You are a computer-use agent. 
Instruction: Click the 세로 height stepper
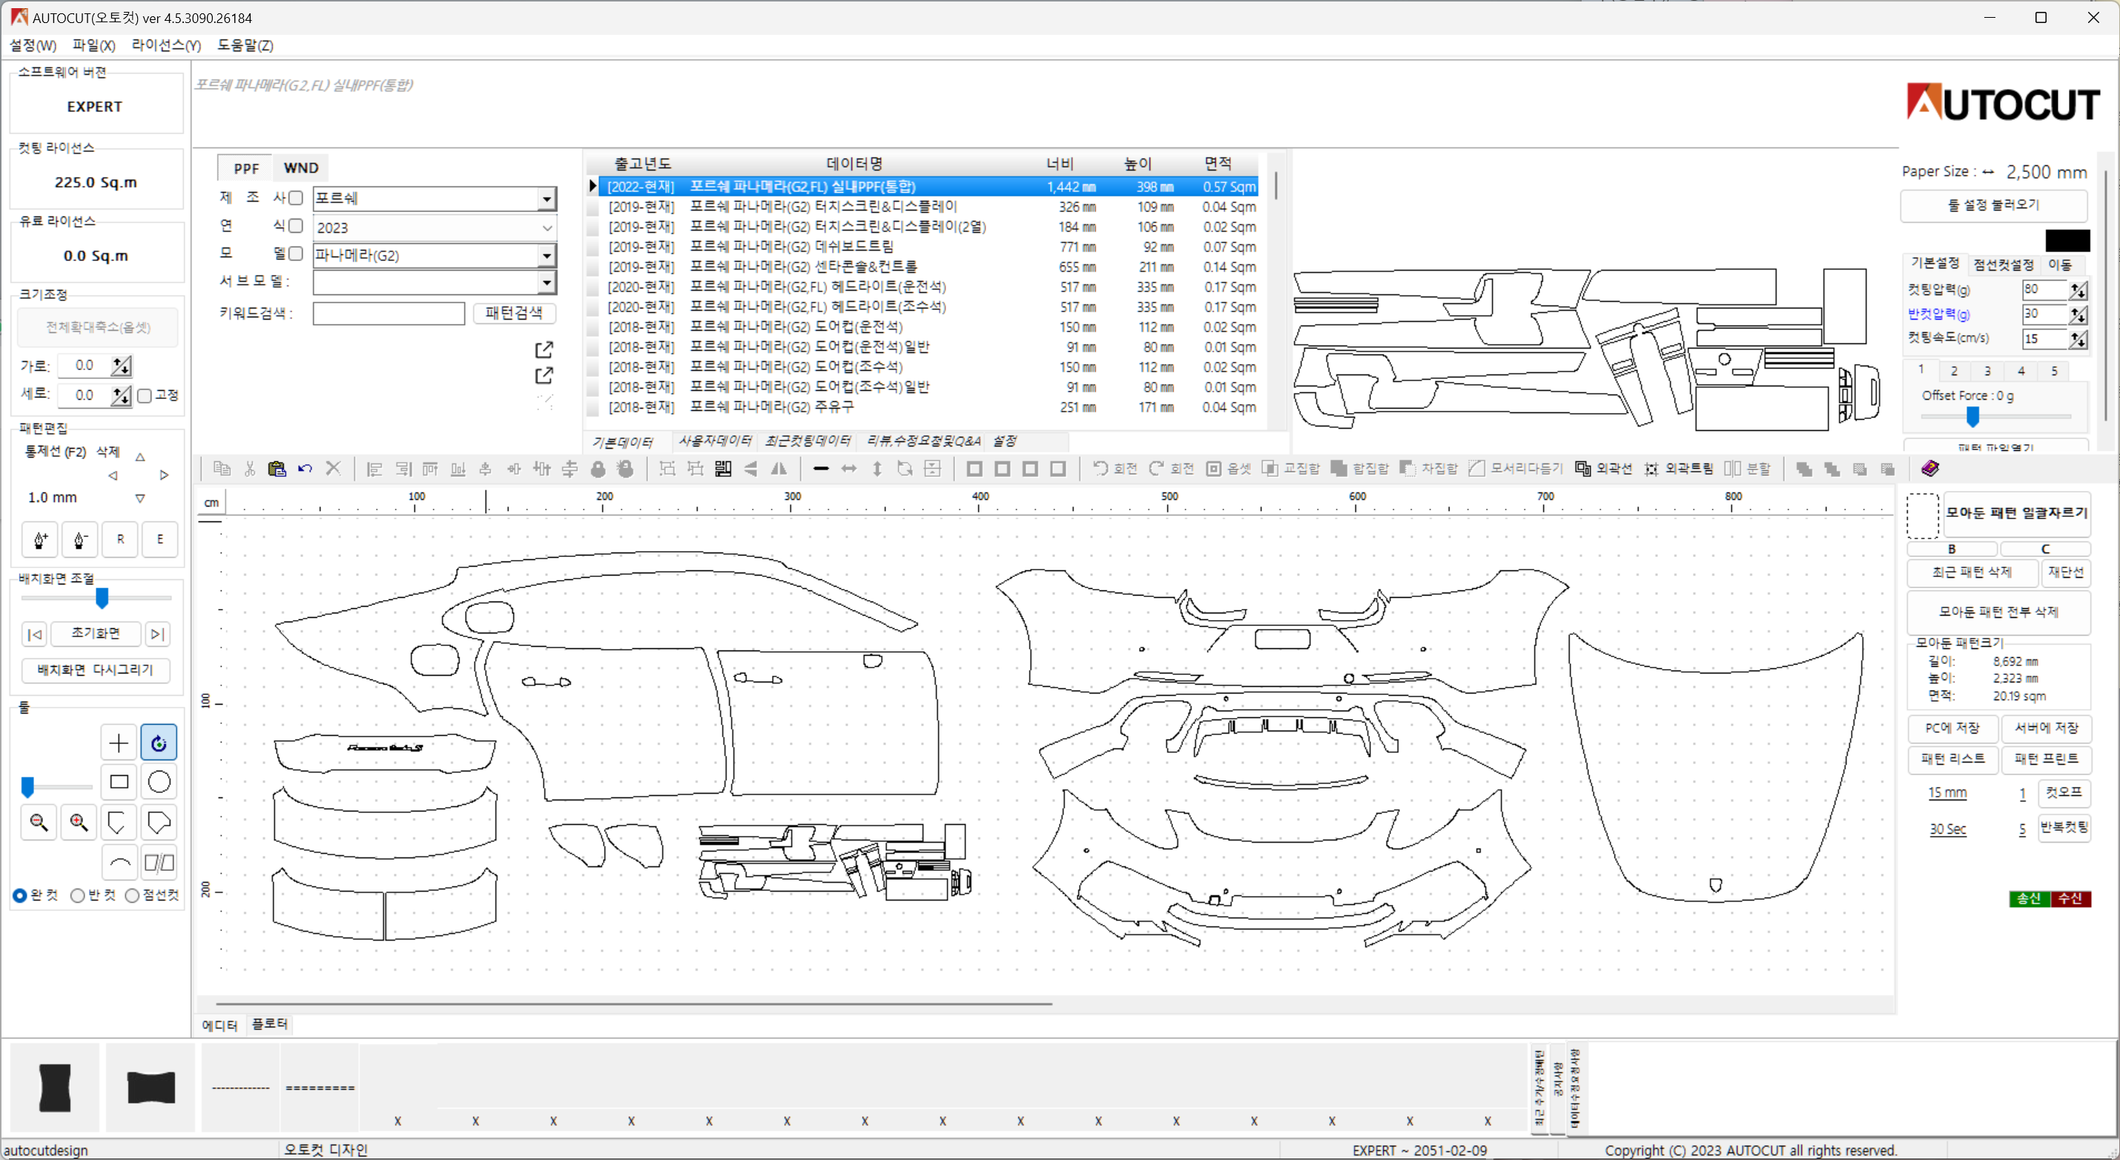pyautogui.click(x=122, y=396)
